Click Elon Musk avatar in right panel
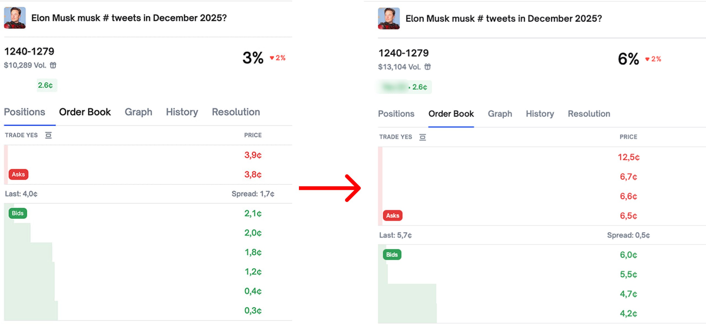 [389, 18]
